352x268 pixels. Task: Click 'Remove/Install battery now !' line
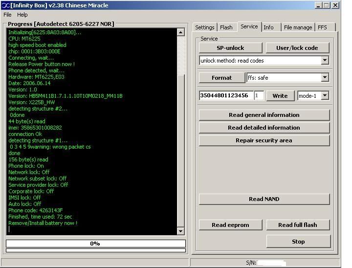point(43,223)
